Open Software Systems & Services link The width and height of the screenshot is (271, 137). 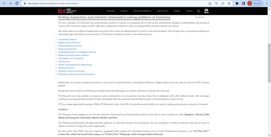pyautogui.click(x=71, y=71)
